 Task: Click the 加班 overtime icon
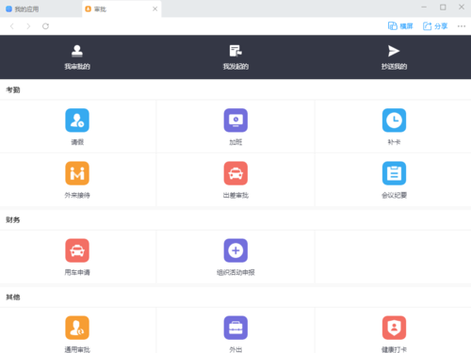pos(235,120)
